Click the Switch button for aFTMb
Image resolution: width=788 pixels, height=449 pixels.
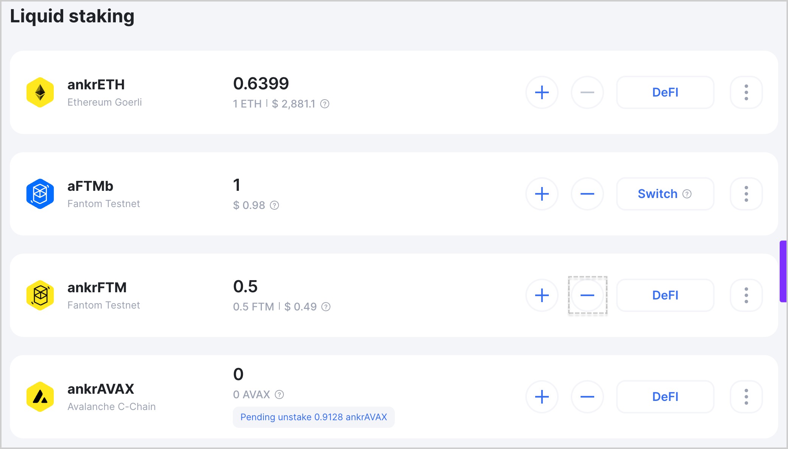point(665,194)
